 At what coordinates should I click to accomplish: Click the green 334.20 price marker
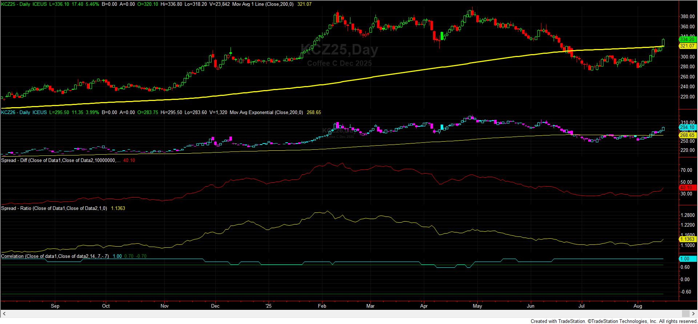click(687, 39)
